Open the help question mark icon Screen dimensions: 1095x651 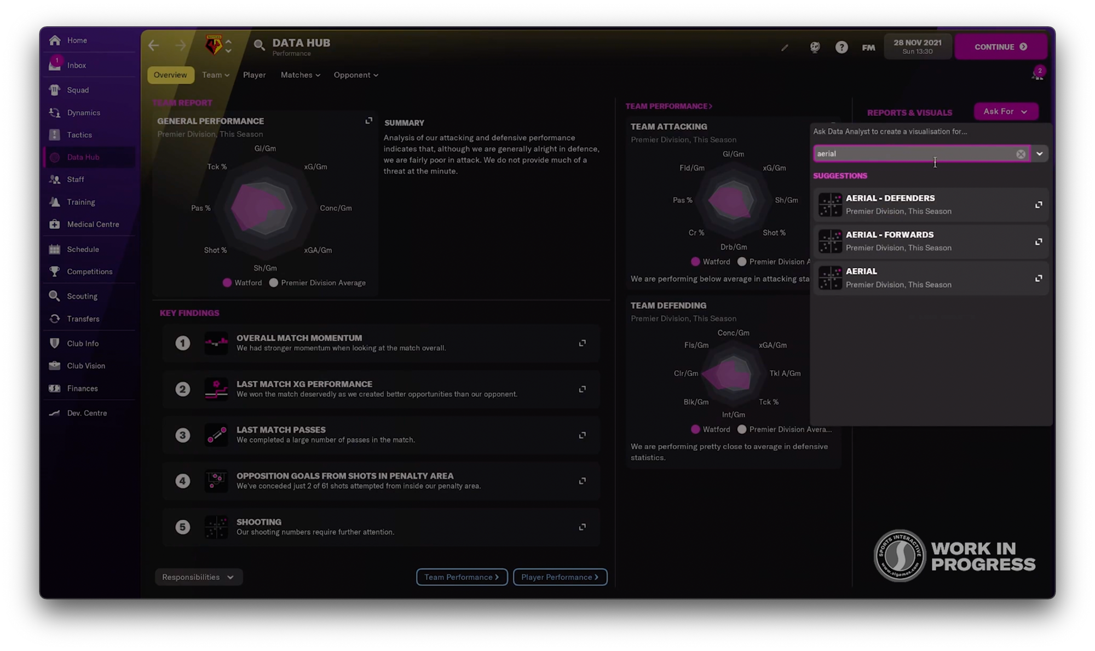click(x=842, y=47)
